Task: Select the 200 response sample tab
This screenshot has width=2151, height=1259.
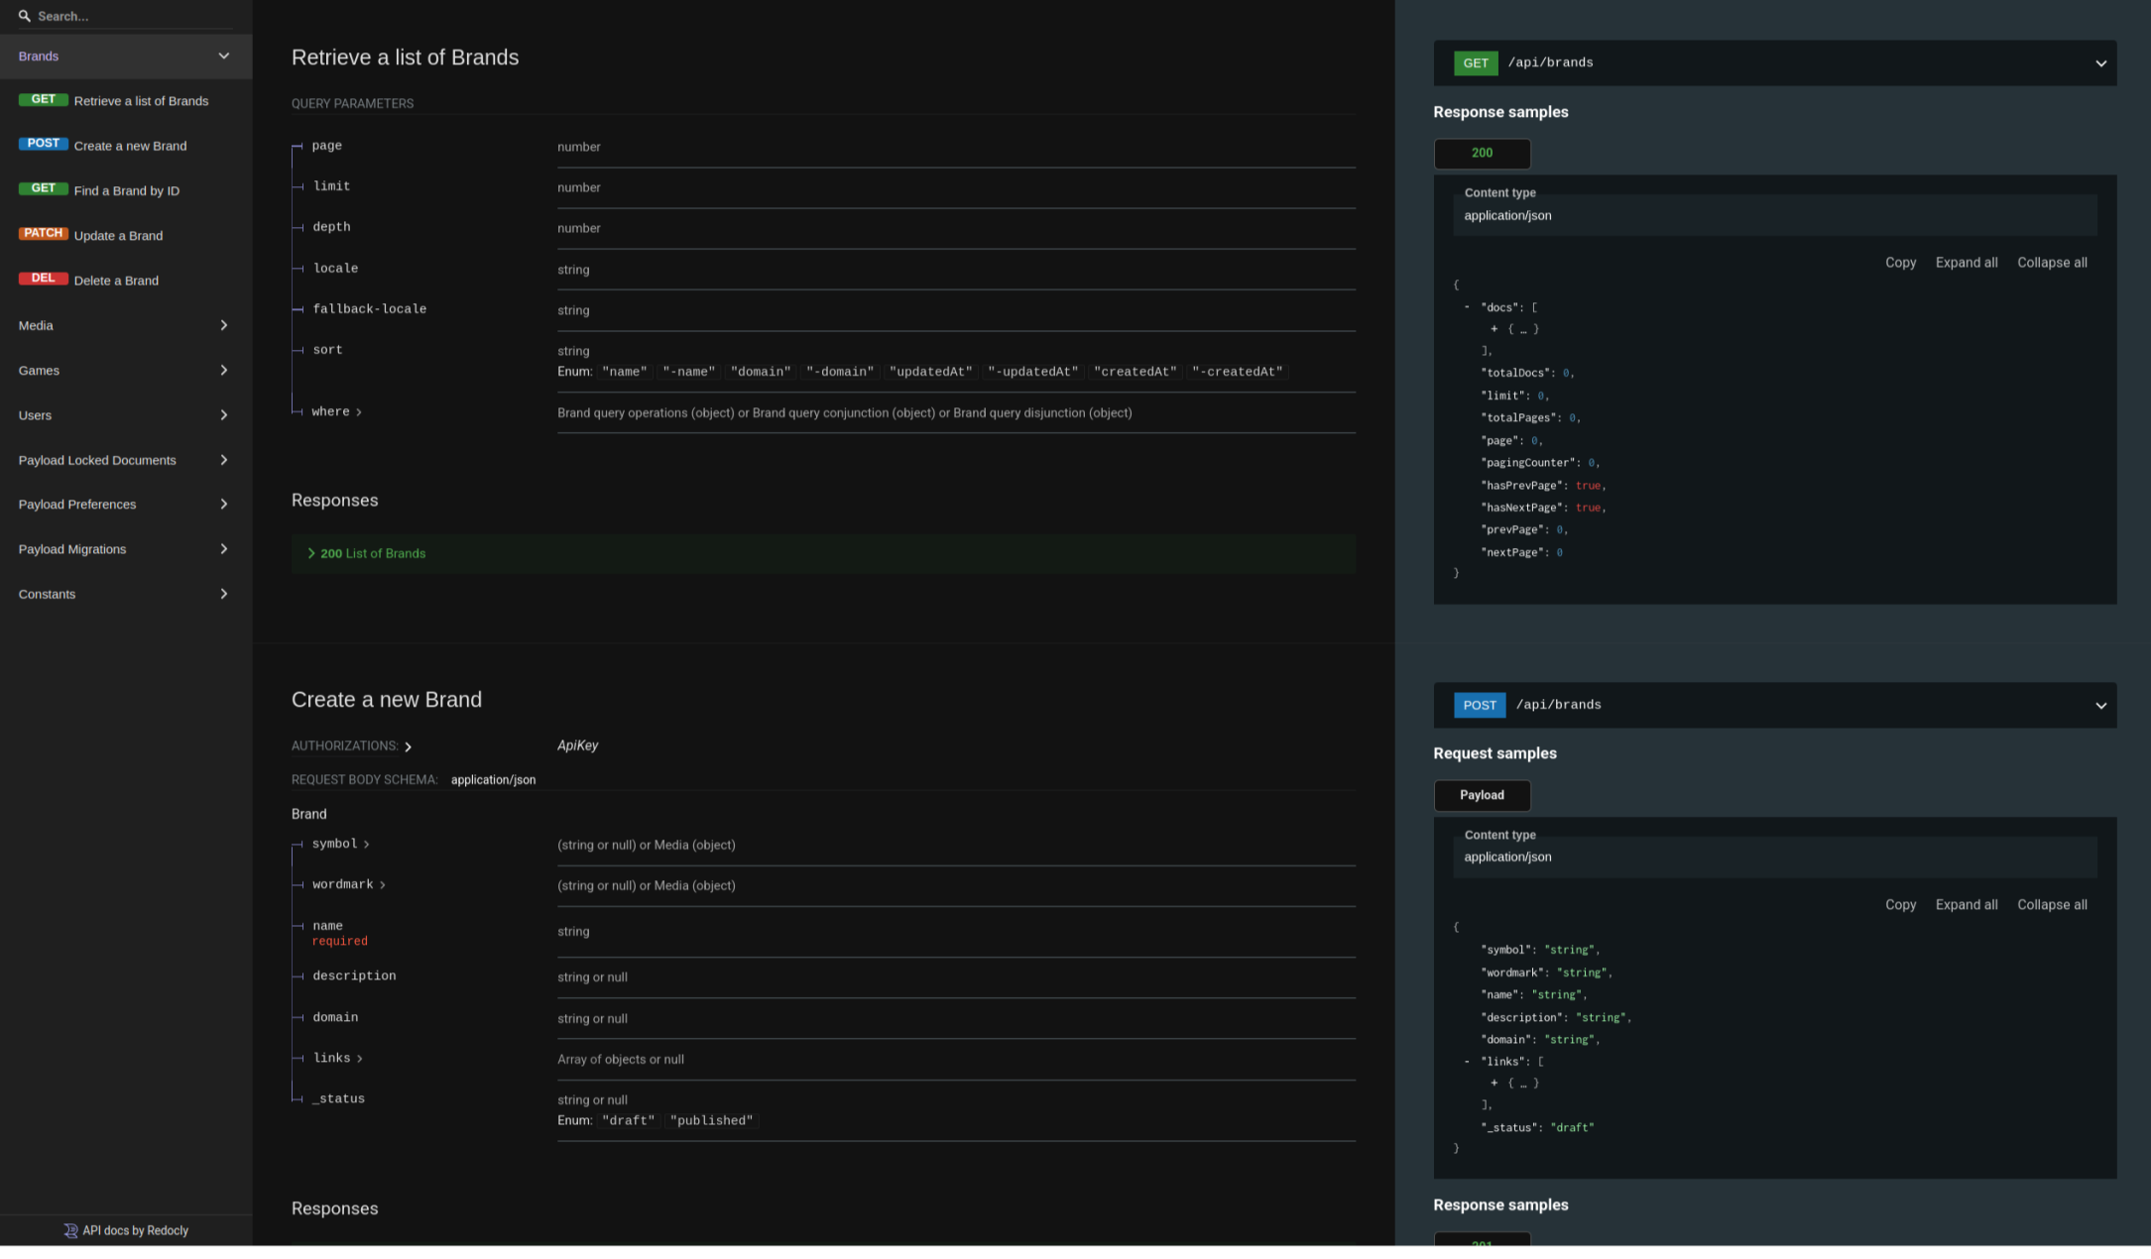Action: coord(1482,153)
